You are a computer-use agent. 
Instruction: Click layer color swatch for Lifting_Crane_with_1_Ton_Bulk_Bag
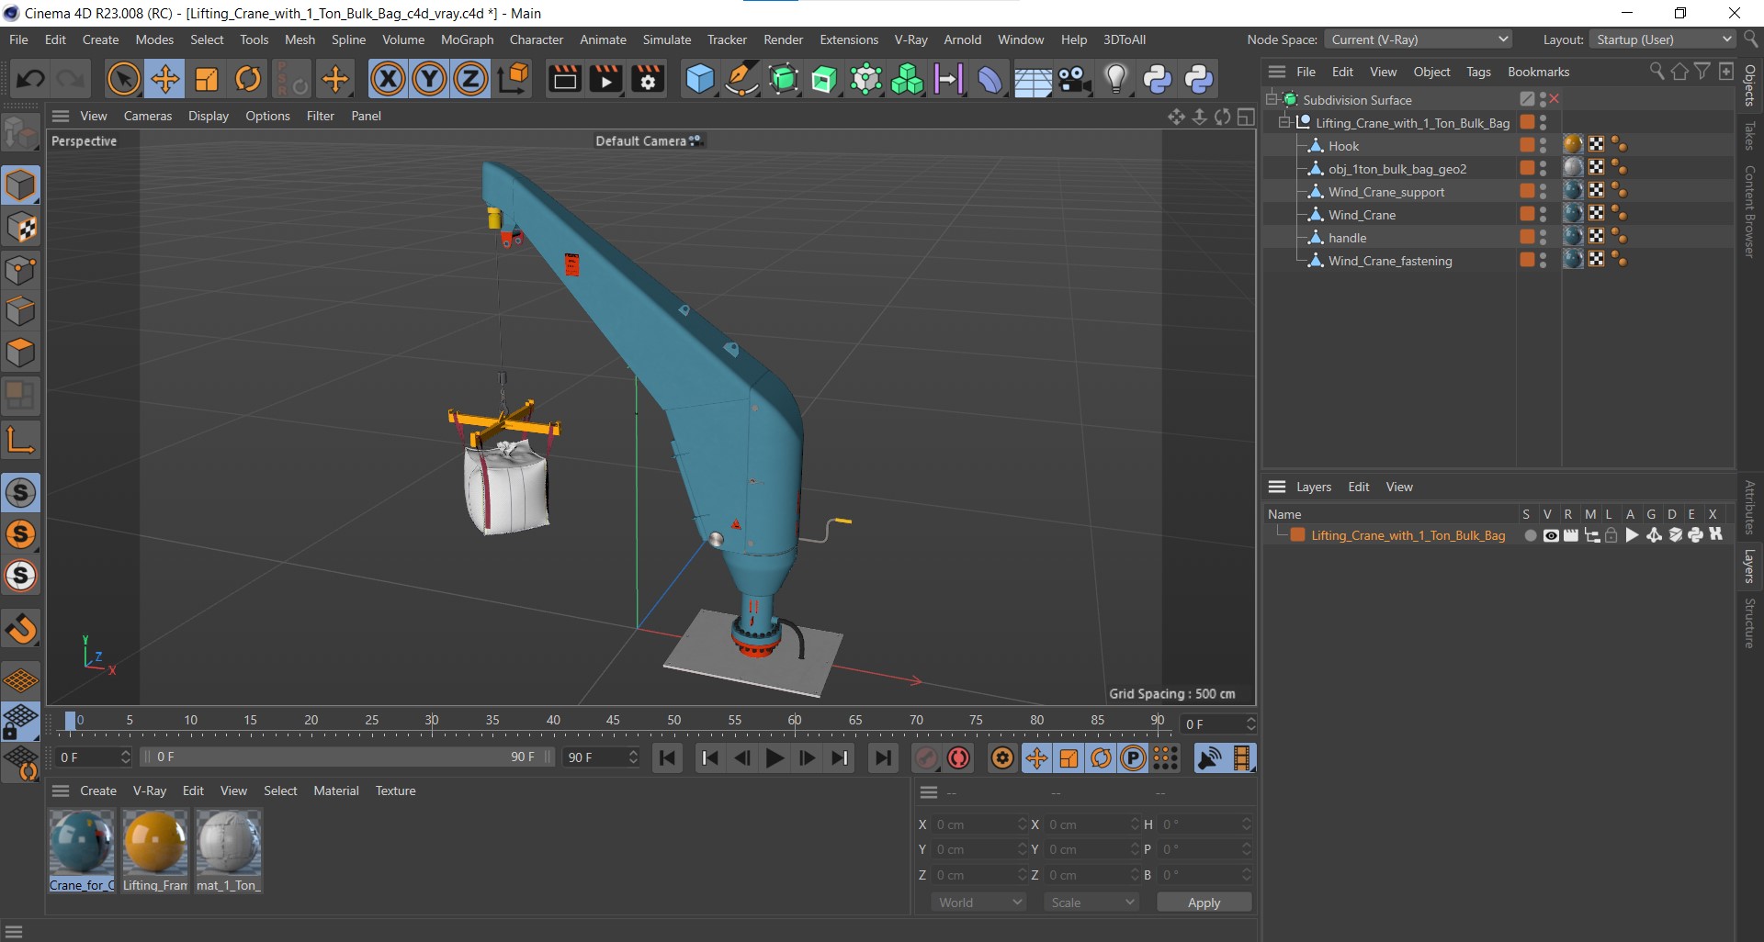point(1298,535)
